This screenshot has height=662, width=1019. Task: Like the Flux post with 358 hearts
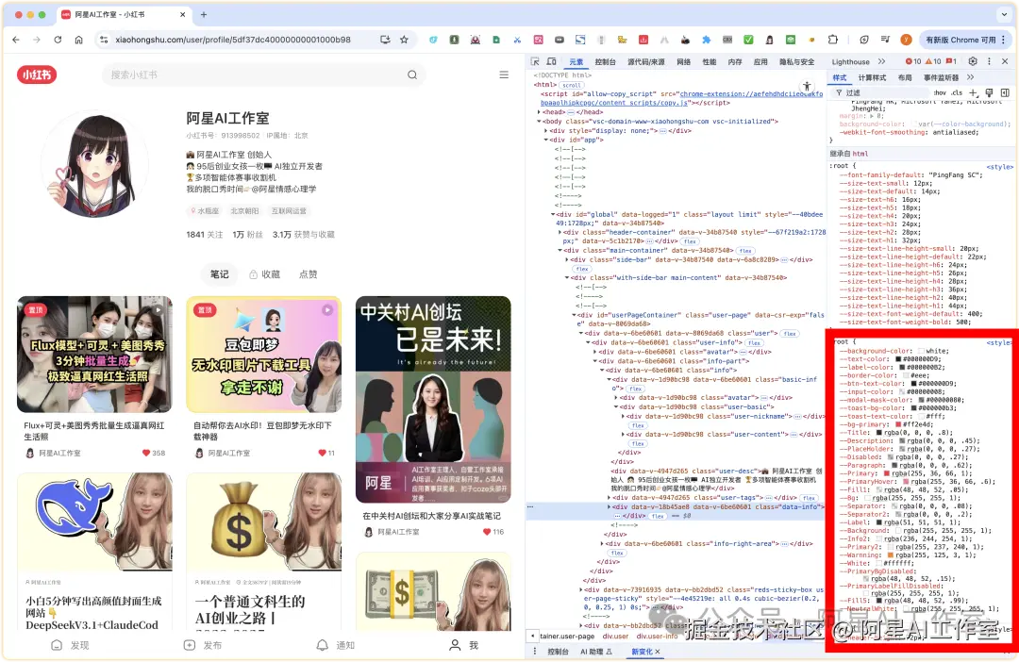[x=146, y=453]
